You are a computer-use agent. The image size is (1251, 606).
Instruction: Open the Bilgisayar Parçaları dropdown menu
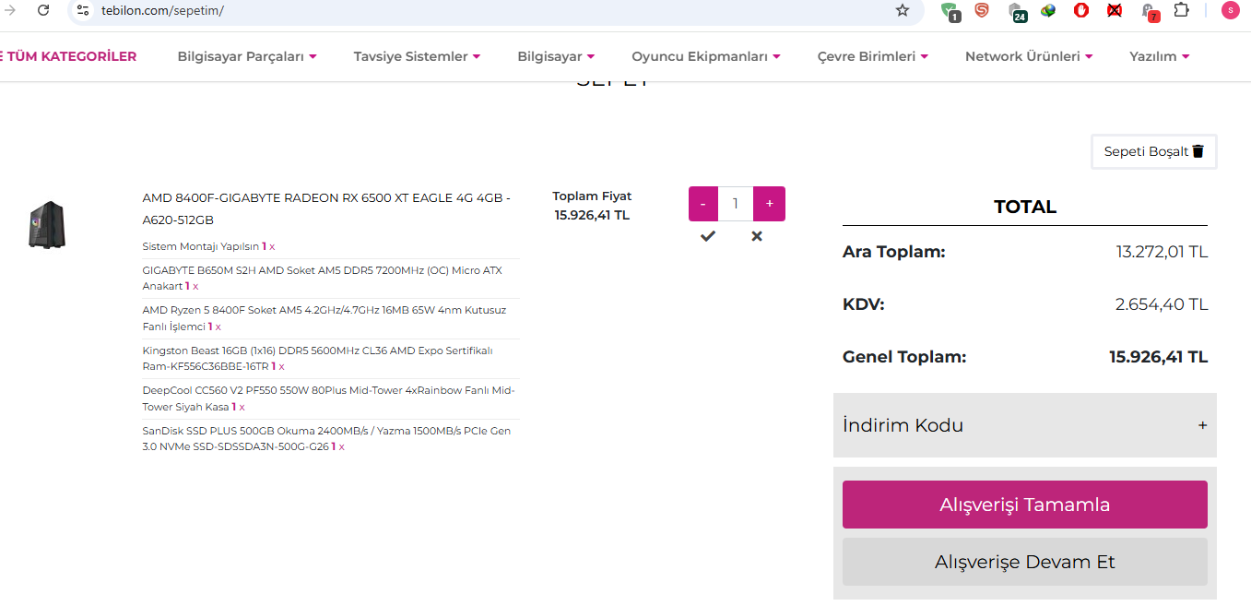pos(247,56)
